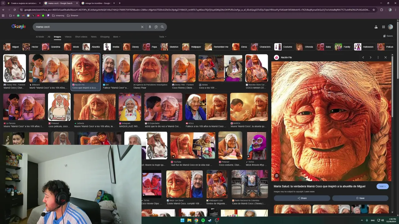Open File Explorer from the taskbar
Viewport: 399px width, 224px height.
(x=189, y=220)
